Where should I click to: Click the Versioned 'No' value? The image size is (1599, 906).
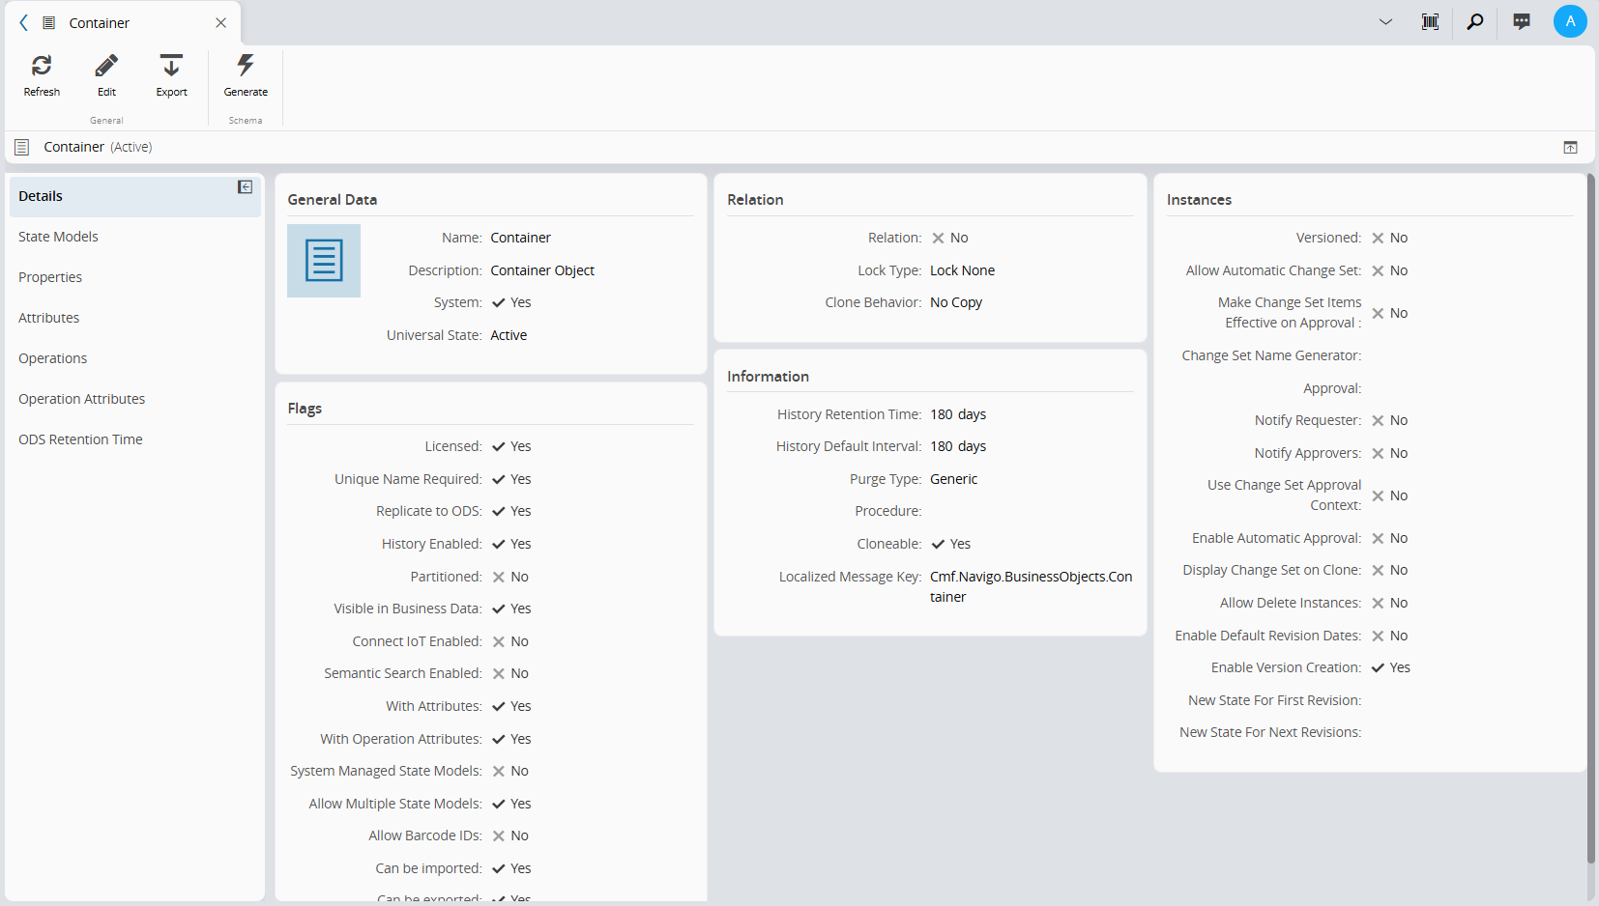1389,238
